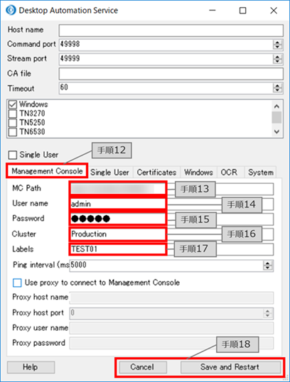Decrease Stream port with down arrow
Viewport: 290px width, 382px height.
[277, 62]
